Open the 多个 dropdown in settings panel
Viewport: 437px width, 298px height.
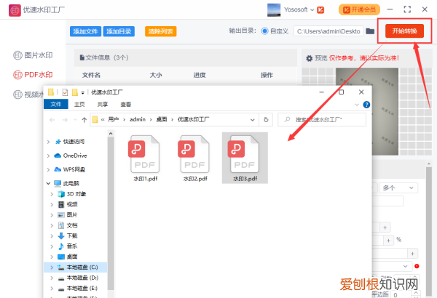[398, 188]
